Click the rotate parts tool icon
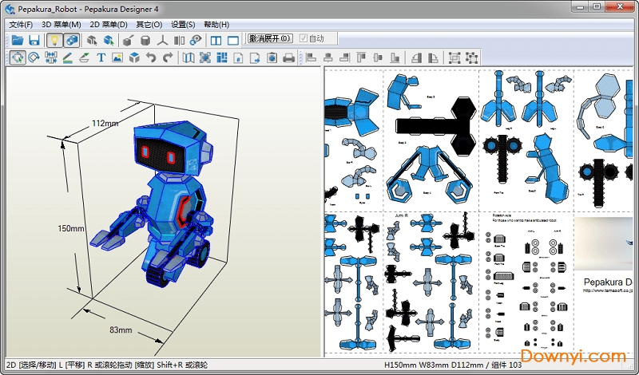This screenshot has height=375, width=639. point(34,57)
